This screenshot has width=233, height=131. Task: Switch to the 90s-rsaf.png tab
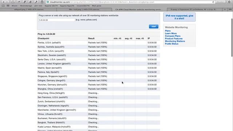coord(84,9)
